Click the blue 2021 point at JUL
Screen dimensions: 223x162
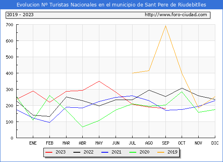coord(133,96)
